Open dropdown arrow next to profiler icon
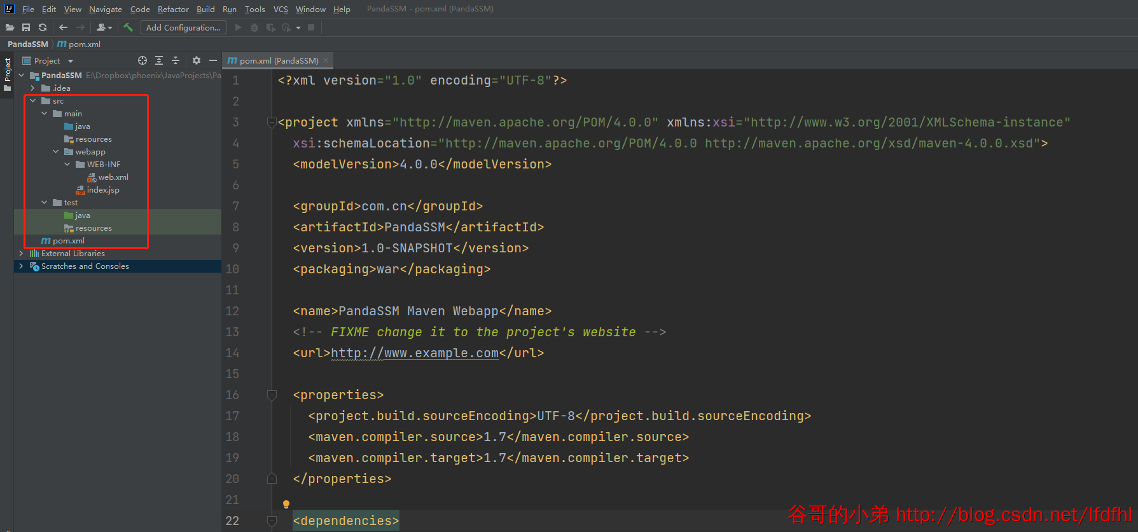The height and width of the screenshot is (532, 1138). pyautogui.click(x=298, y=28)
